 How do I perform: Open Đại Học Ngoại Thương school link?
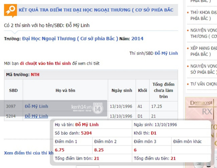pos(70,38)
